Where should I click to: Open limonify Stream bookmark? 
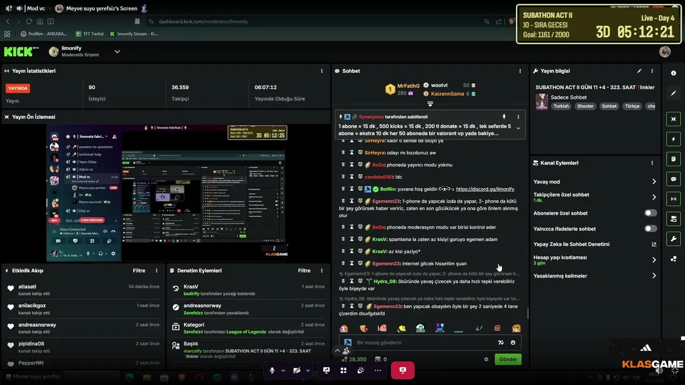(x=134, y=34)
